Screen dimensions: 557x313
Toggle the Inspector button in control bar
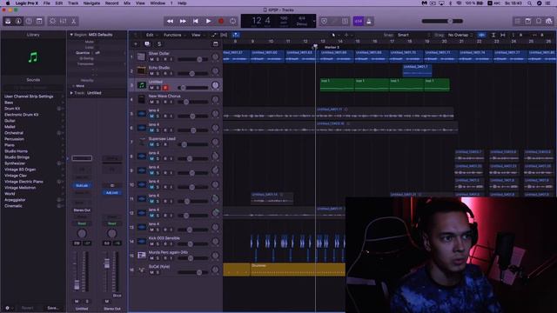(18, 21)
